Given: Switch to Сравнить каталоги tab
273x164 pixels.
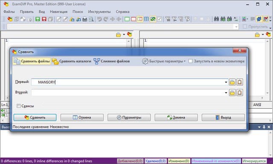Looking at the screenshot, I should [72, 61].
